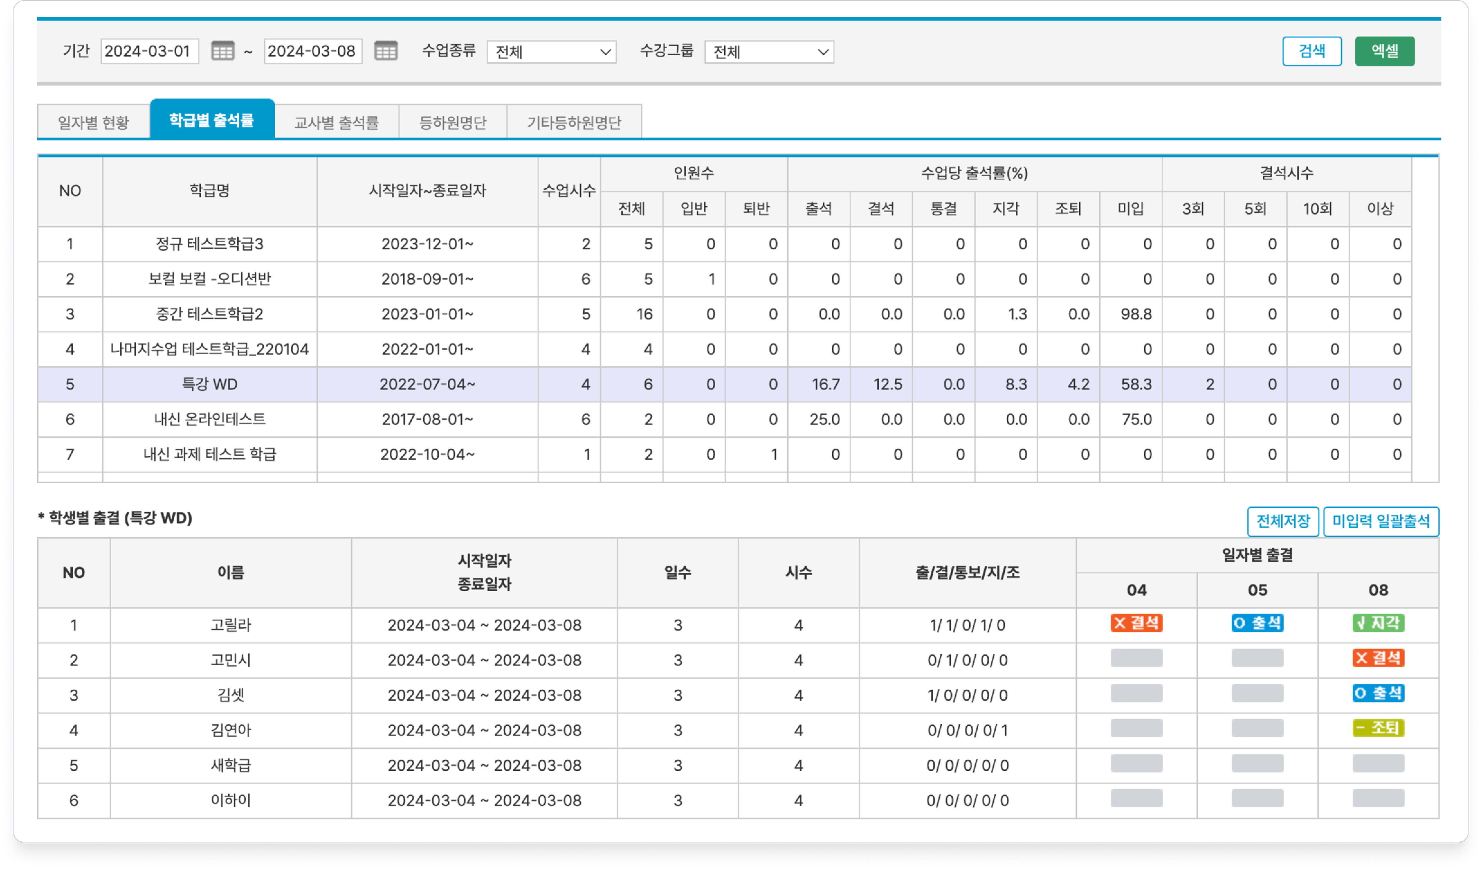Open the end date calendar picker icon
Image resolution: width=1482 pixels, height=869 pixels.
pos(386,51)
